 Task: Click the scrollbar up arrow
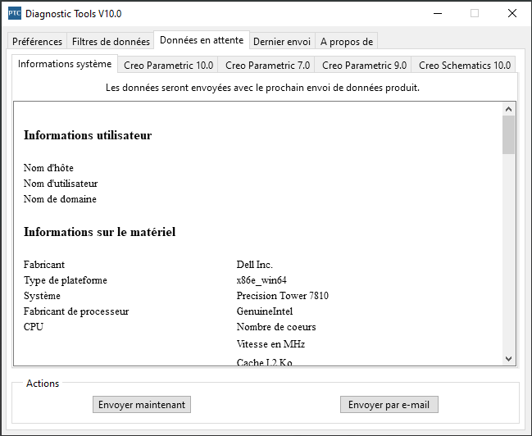(508, 109)
